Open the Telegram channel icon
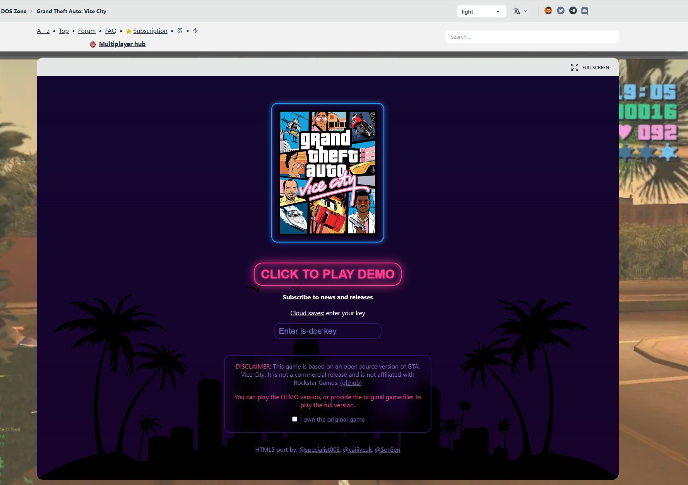 click(572, 11)
